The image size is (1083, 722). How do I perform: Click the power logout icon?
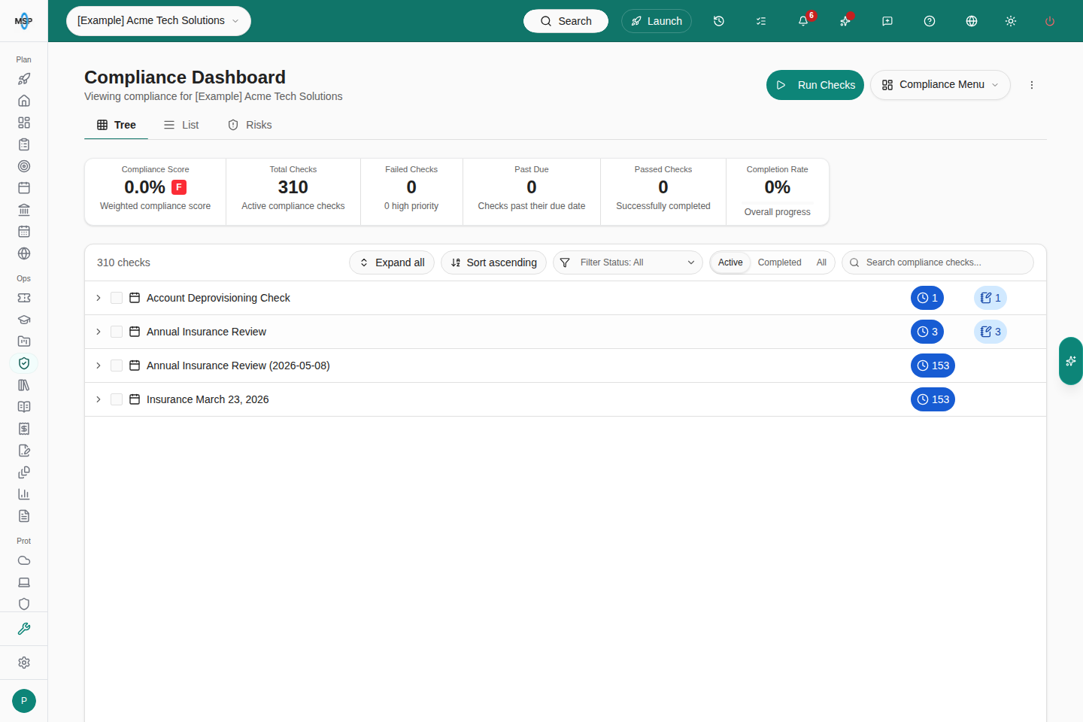coord(1050,21)
